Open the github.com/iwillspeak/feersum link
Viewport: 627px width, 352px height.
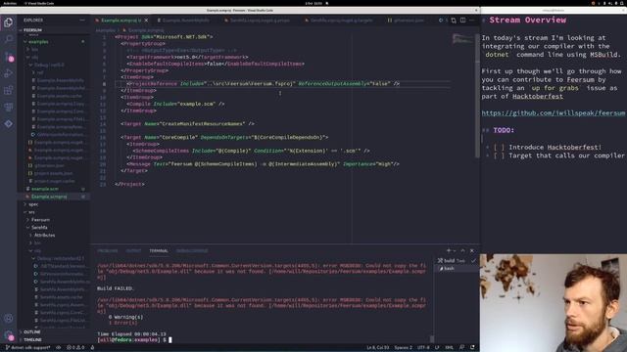[x=553, y=113]
